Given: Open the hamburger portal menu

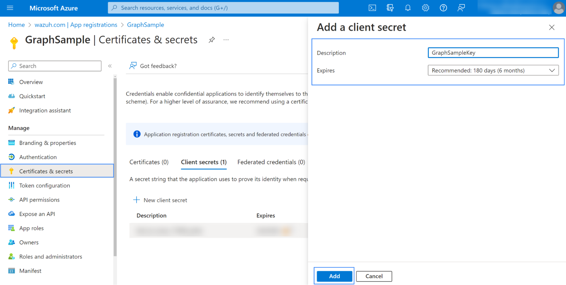Looking at the screenshot, I should coord(10,8).
